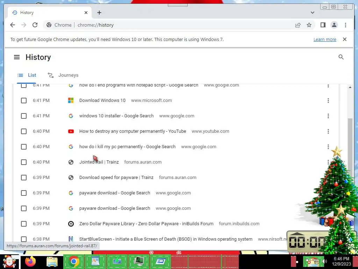Open actions menu for kill my pc search

(328, 147)
